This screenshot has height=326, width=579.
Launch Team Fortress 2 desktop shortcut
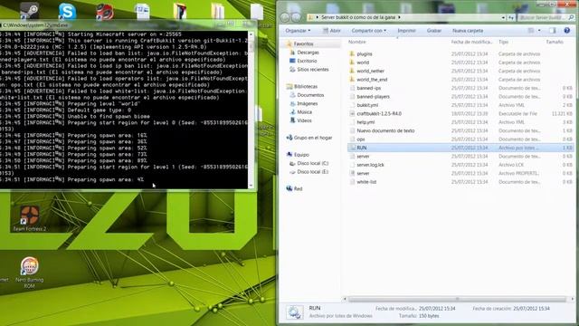(x=30, y=218)
